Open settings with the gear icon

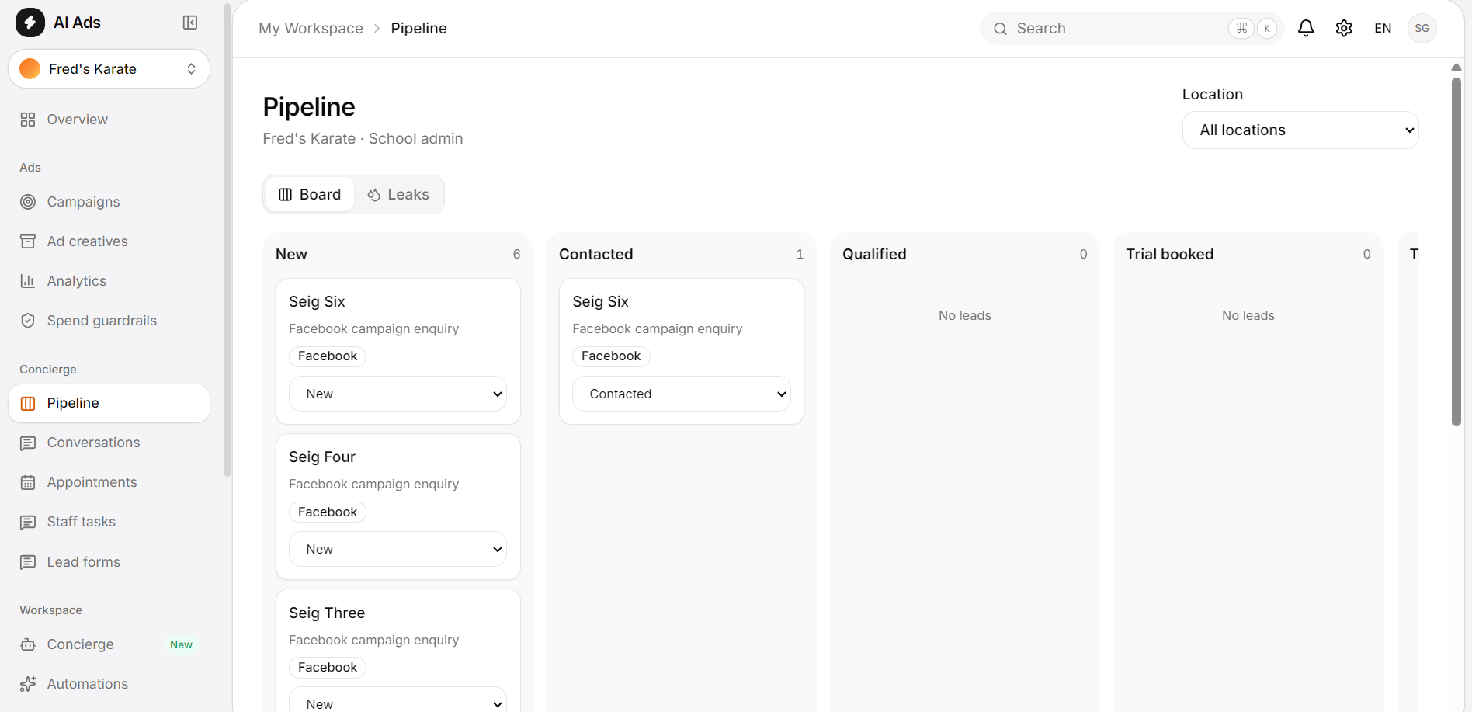tap(1344, 29)
